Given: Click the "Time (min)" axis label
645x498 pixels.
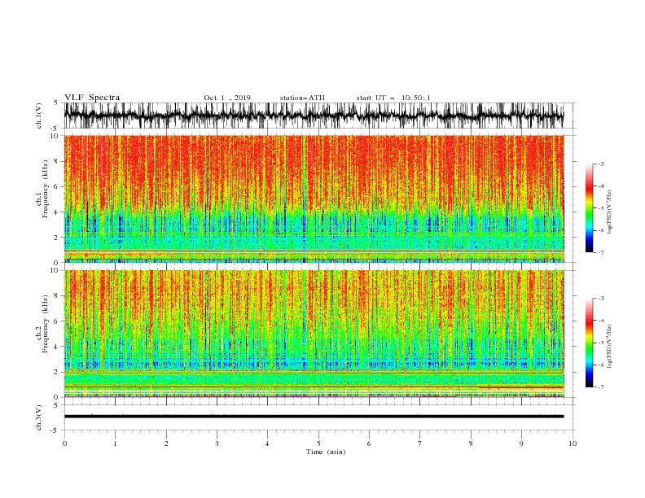Looking at the screenshot, I should point(326,452).
